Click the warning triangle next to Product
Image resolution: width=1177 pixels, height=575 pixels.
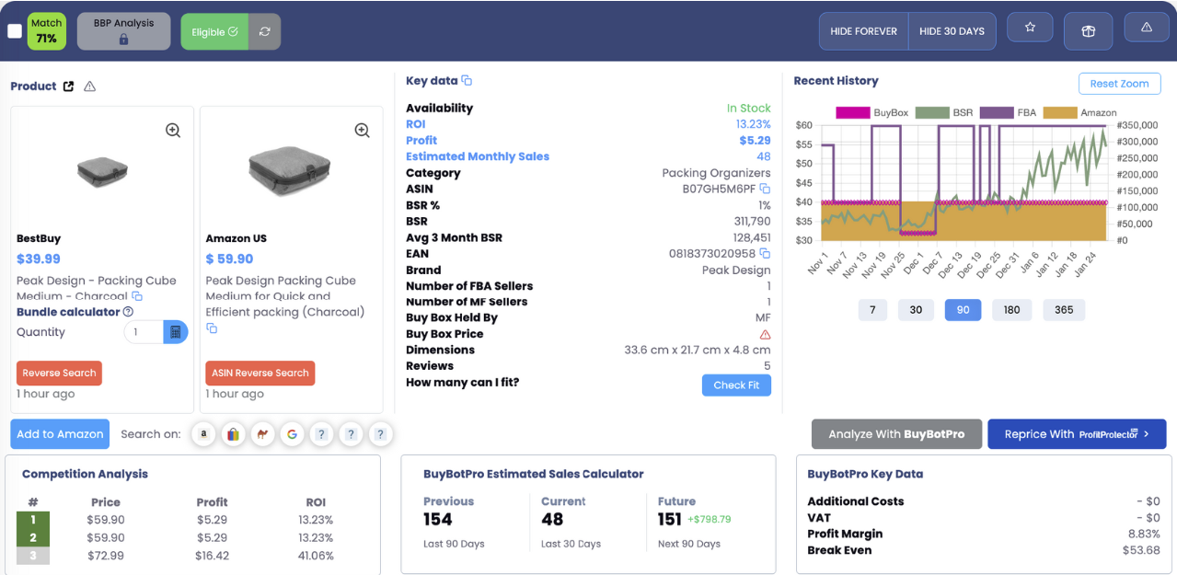(x=89, y=86)
